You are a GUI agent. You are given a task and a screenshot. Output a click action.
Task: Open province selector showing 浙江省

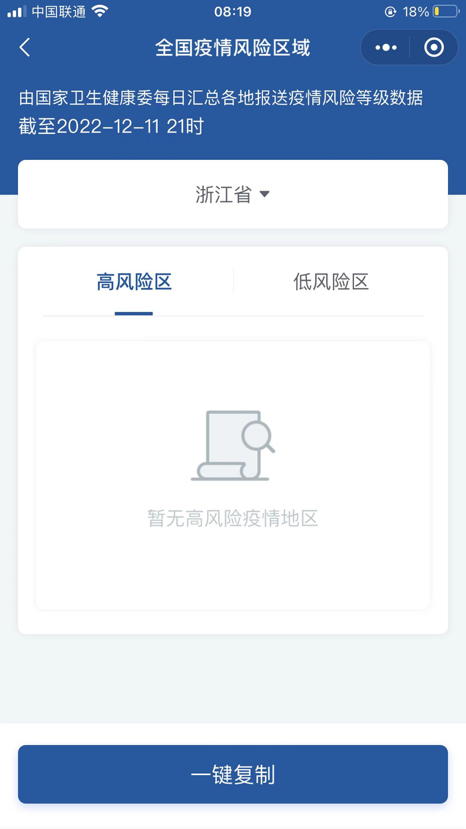[233, 194]
